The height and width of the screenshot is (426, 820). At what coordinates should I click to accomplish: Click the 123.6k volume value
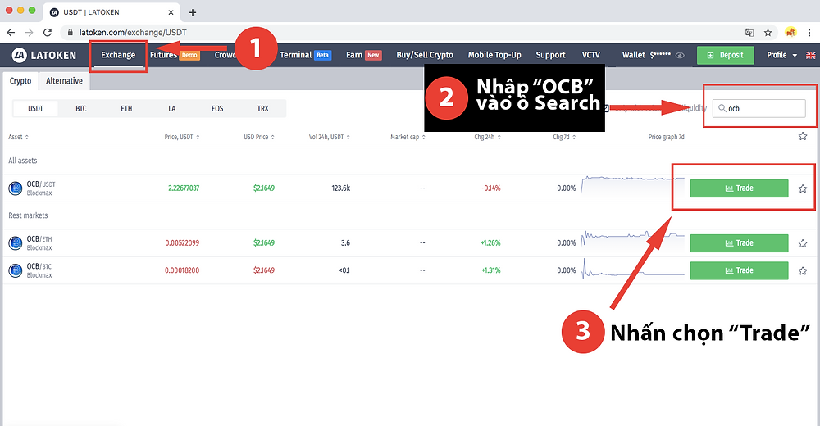[341, 188]
